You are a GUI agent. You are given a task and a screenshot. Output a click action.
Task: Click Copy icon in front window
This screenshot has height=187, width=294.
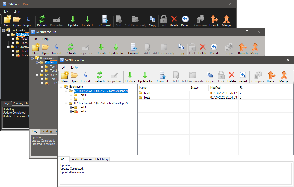tap(210, 77)
